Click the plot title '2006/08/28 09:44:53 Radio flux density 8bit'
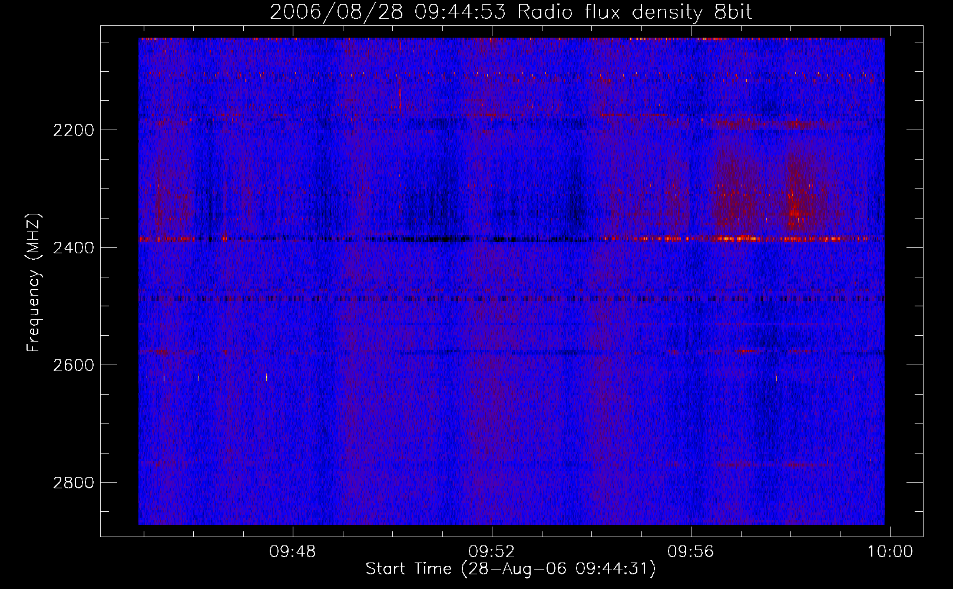Screen dimensions: 953x589 511,12
